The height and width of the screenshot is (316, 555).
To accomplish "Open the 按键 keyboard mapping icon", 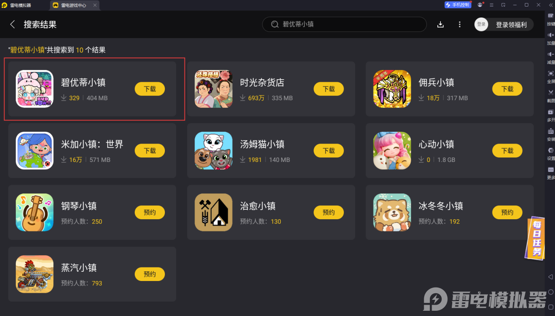I will (x=551, y=19).
